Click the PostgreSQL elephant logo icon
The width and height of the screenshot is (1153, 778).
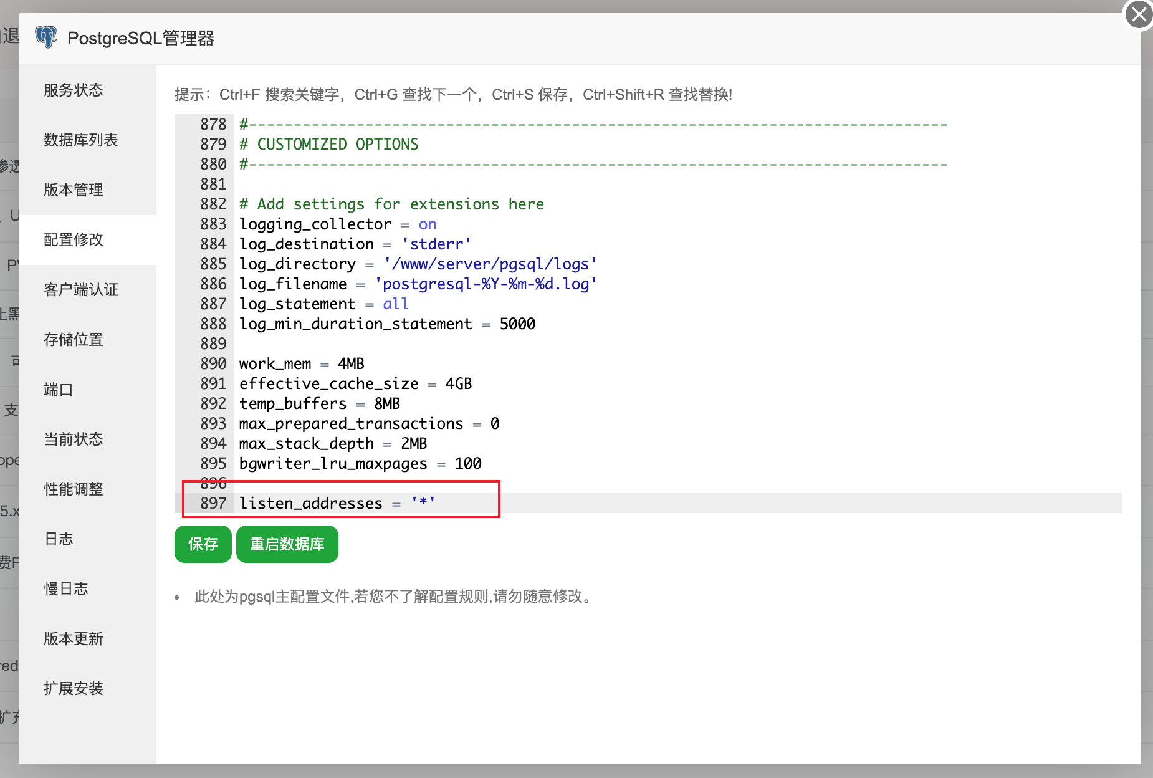click(x=46, y=37)
